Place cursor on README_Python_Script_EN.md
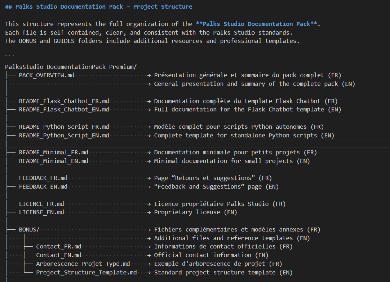Viewport: 390px width, 282px height. click(x=64, y=136)
